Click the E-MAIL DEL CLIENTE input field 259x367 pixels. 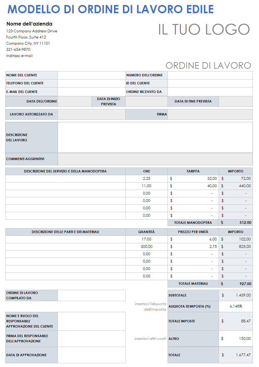[x=91, y=91]
